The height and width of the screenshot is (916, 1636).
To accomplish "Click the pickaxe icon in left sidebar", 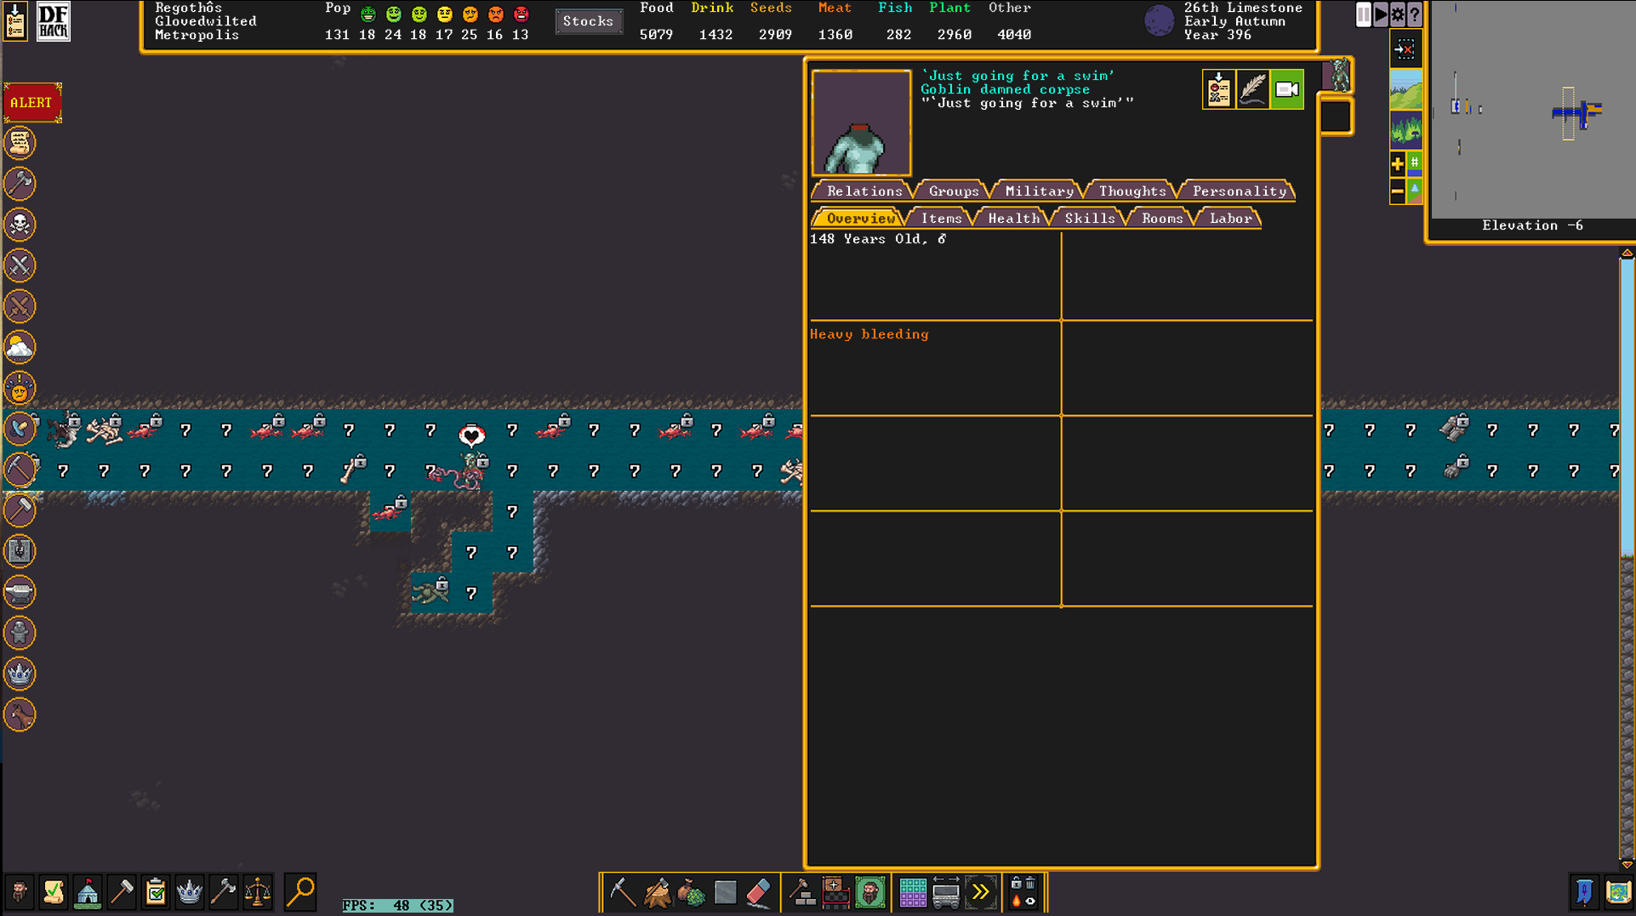I will tap(20, 469).
